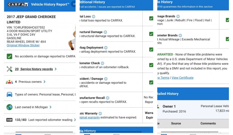
Task: Select the Comments column header
Action: coord(208,123)
